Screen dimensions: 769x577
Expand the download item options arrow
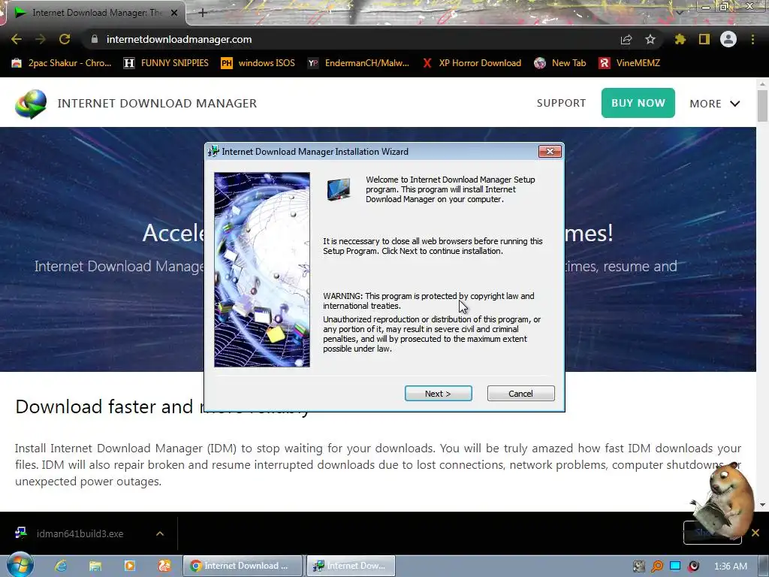click(160, 533)
